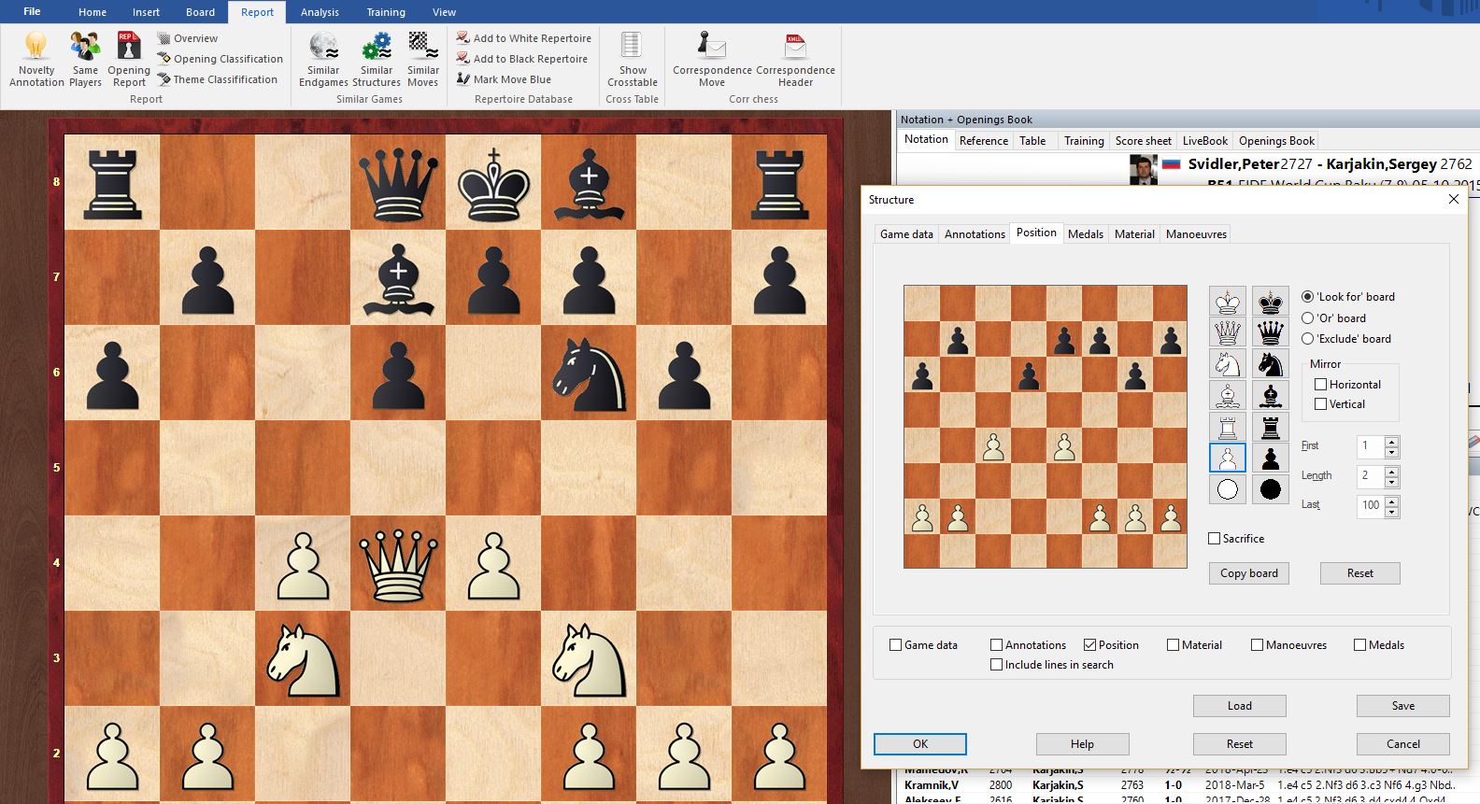Screen dimensions: 1480x804
Task: Increase the First move stepper value
Action: 1391,441
